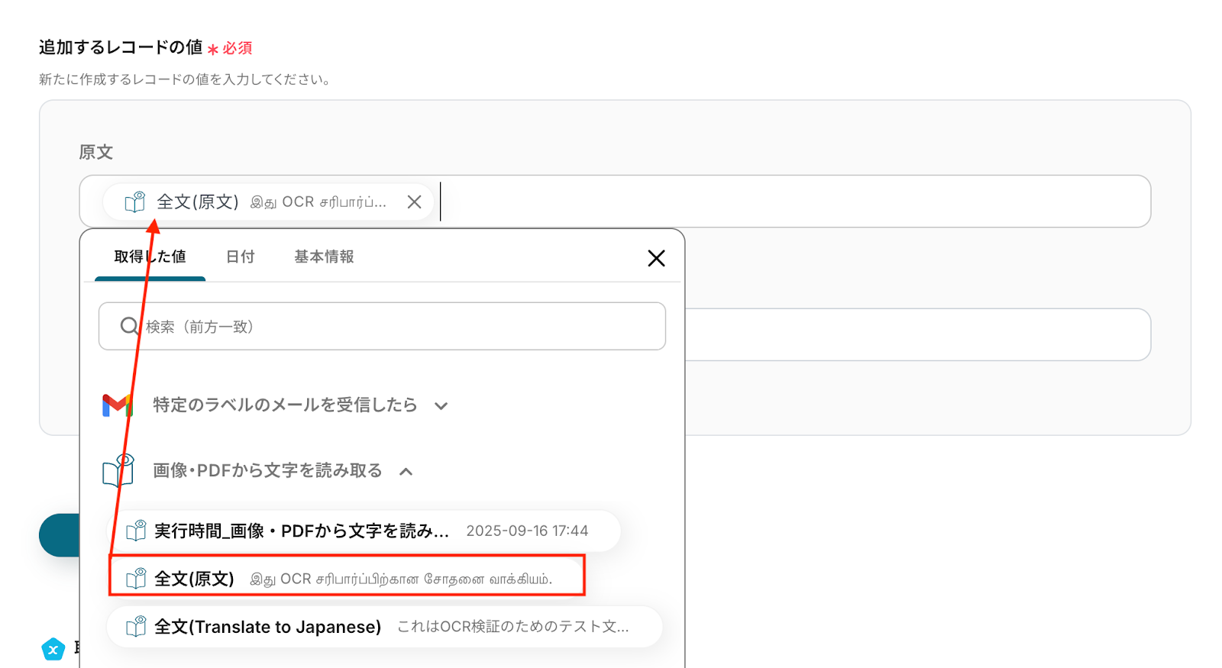Open the 日付 tab
1222x668 pixels.
coord(240,257)
